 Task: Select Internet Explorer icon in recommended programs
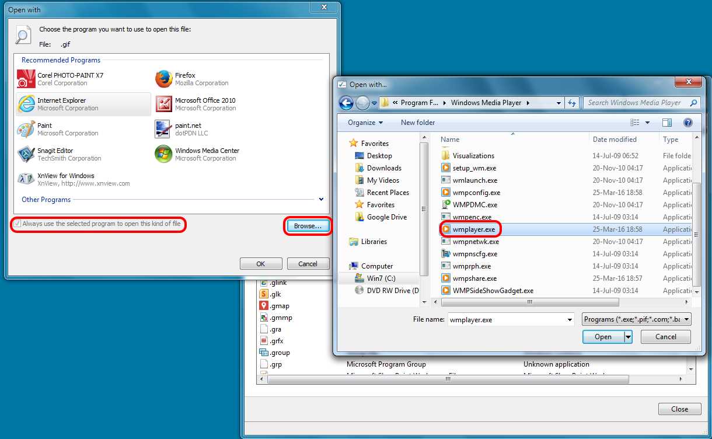coord(26,103)
